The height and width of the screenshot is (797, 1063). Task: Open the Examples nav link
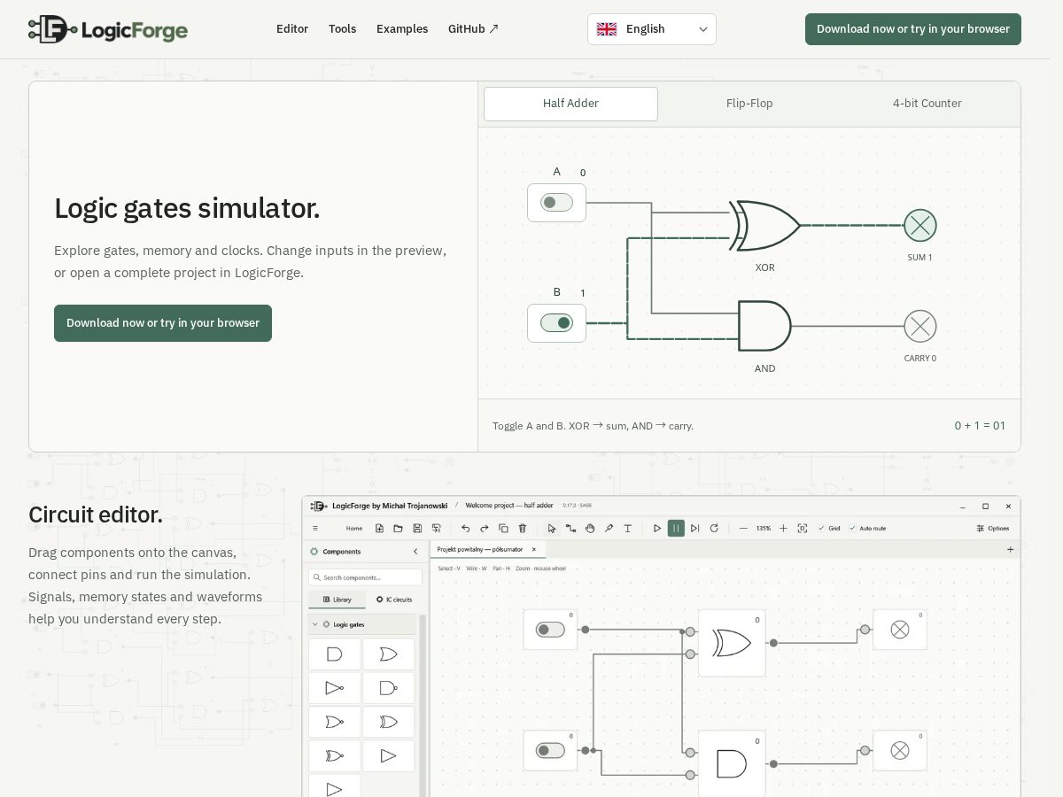point(402,29)
